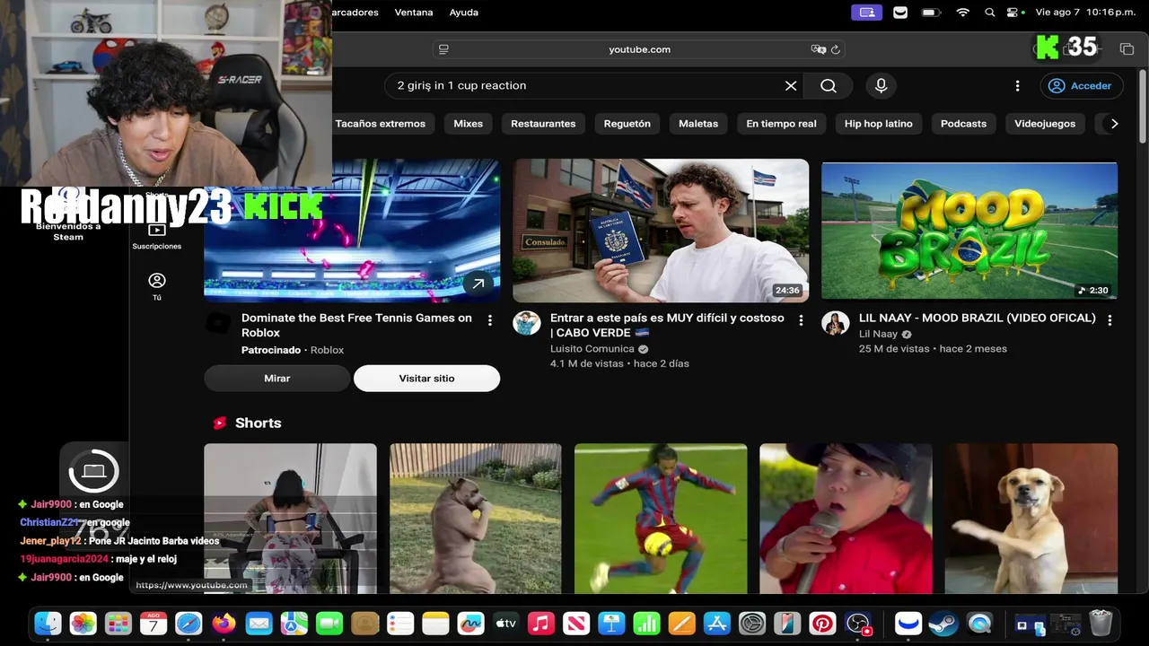Open options menu for Cabo Verde video
This screenshot has height=646, width=1149.
click(x=801, y=320)
